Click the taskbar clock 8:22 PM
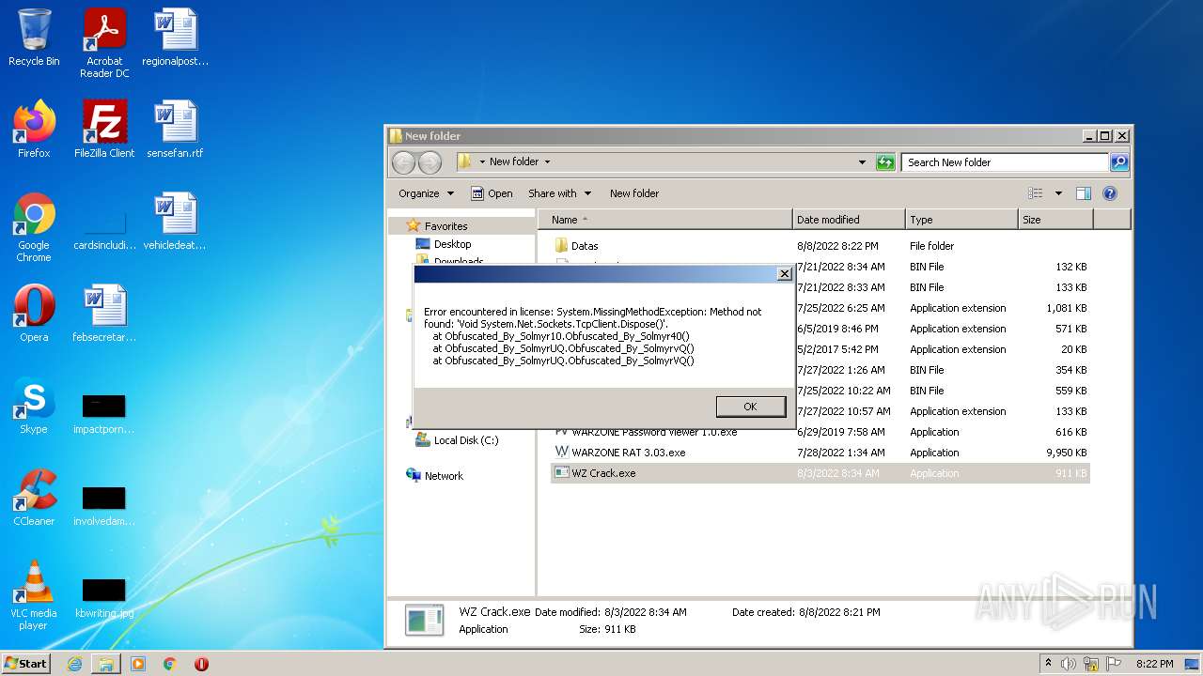Screen dimensions: 1203x676 (x=1155, y=664)
